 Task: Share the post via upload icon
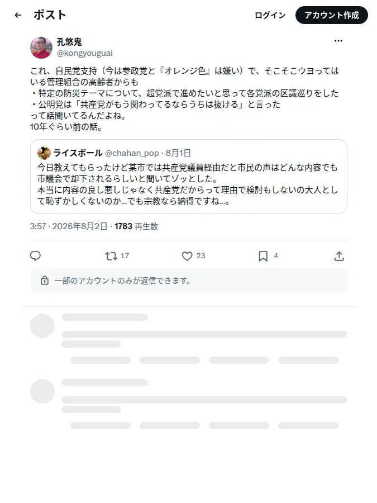(x=339, y=256)
